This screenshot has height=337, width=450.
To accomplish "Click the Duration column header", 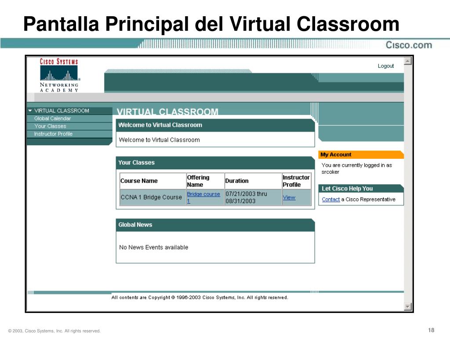I will pos(253,181).
